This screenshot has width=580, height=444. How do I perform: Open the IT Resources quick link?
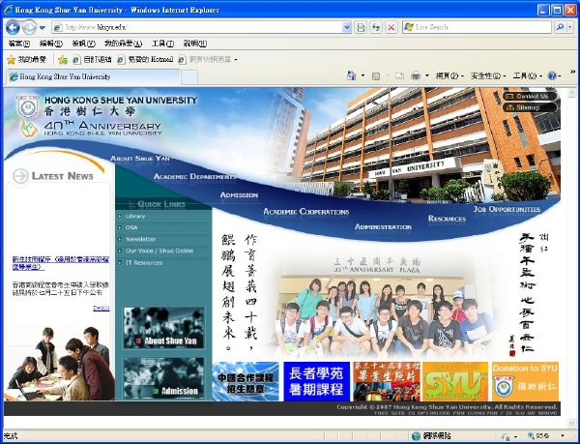144,263
